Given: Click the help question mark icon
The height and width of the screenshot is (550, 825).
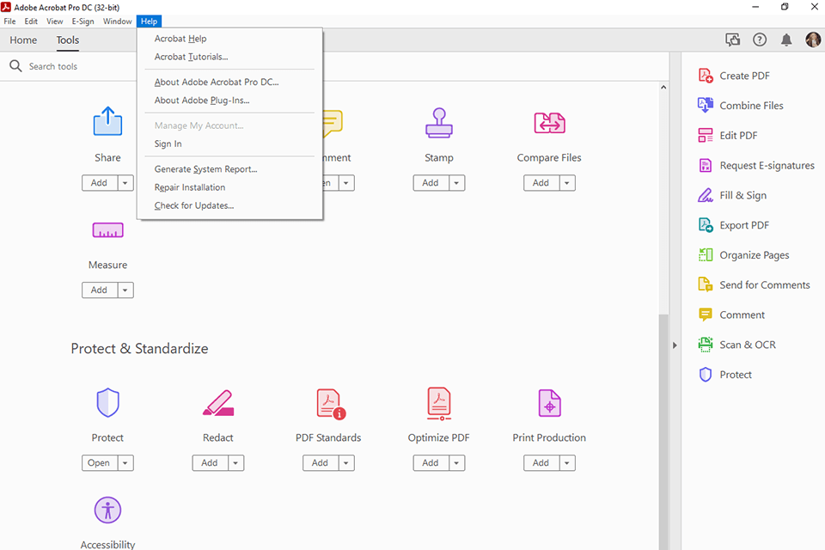Looking at the screenshot, I should coord(759,40).
